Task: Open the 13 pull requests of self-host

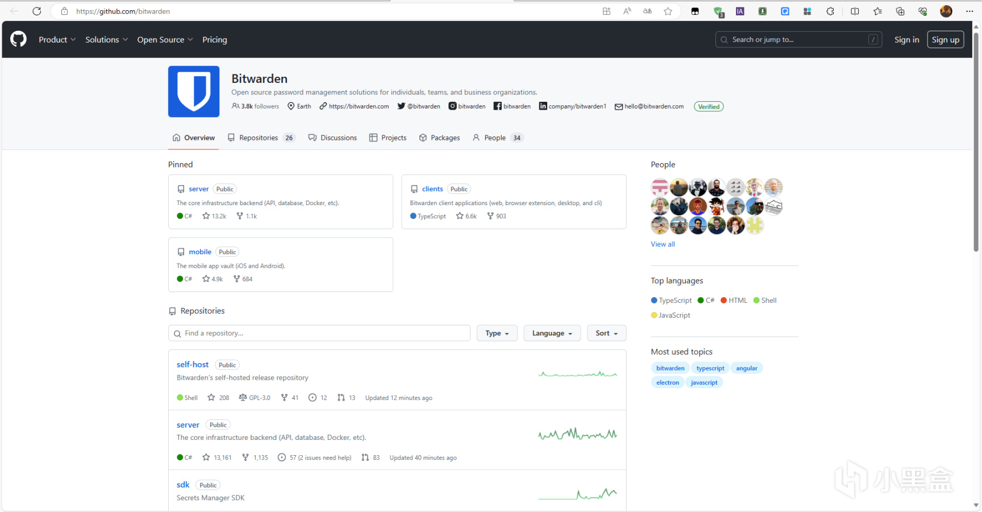Action: (346, 398)
